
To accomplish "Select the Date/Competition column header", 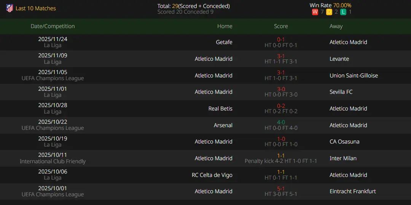I will pyautogui.click(x=53, y=26).
